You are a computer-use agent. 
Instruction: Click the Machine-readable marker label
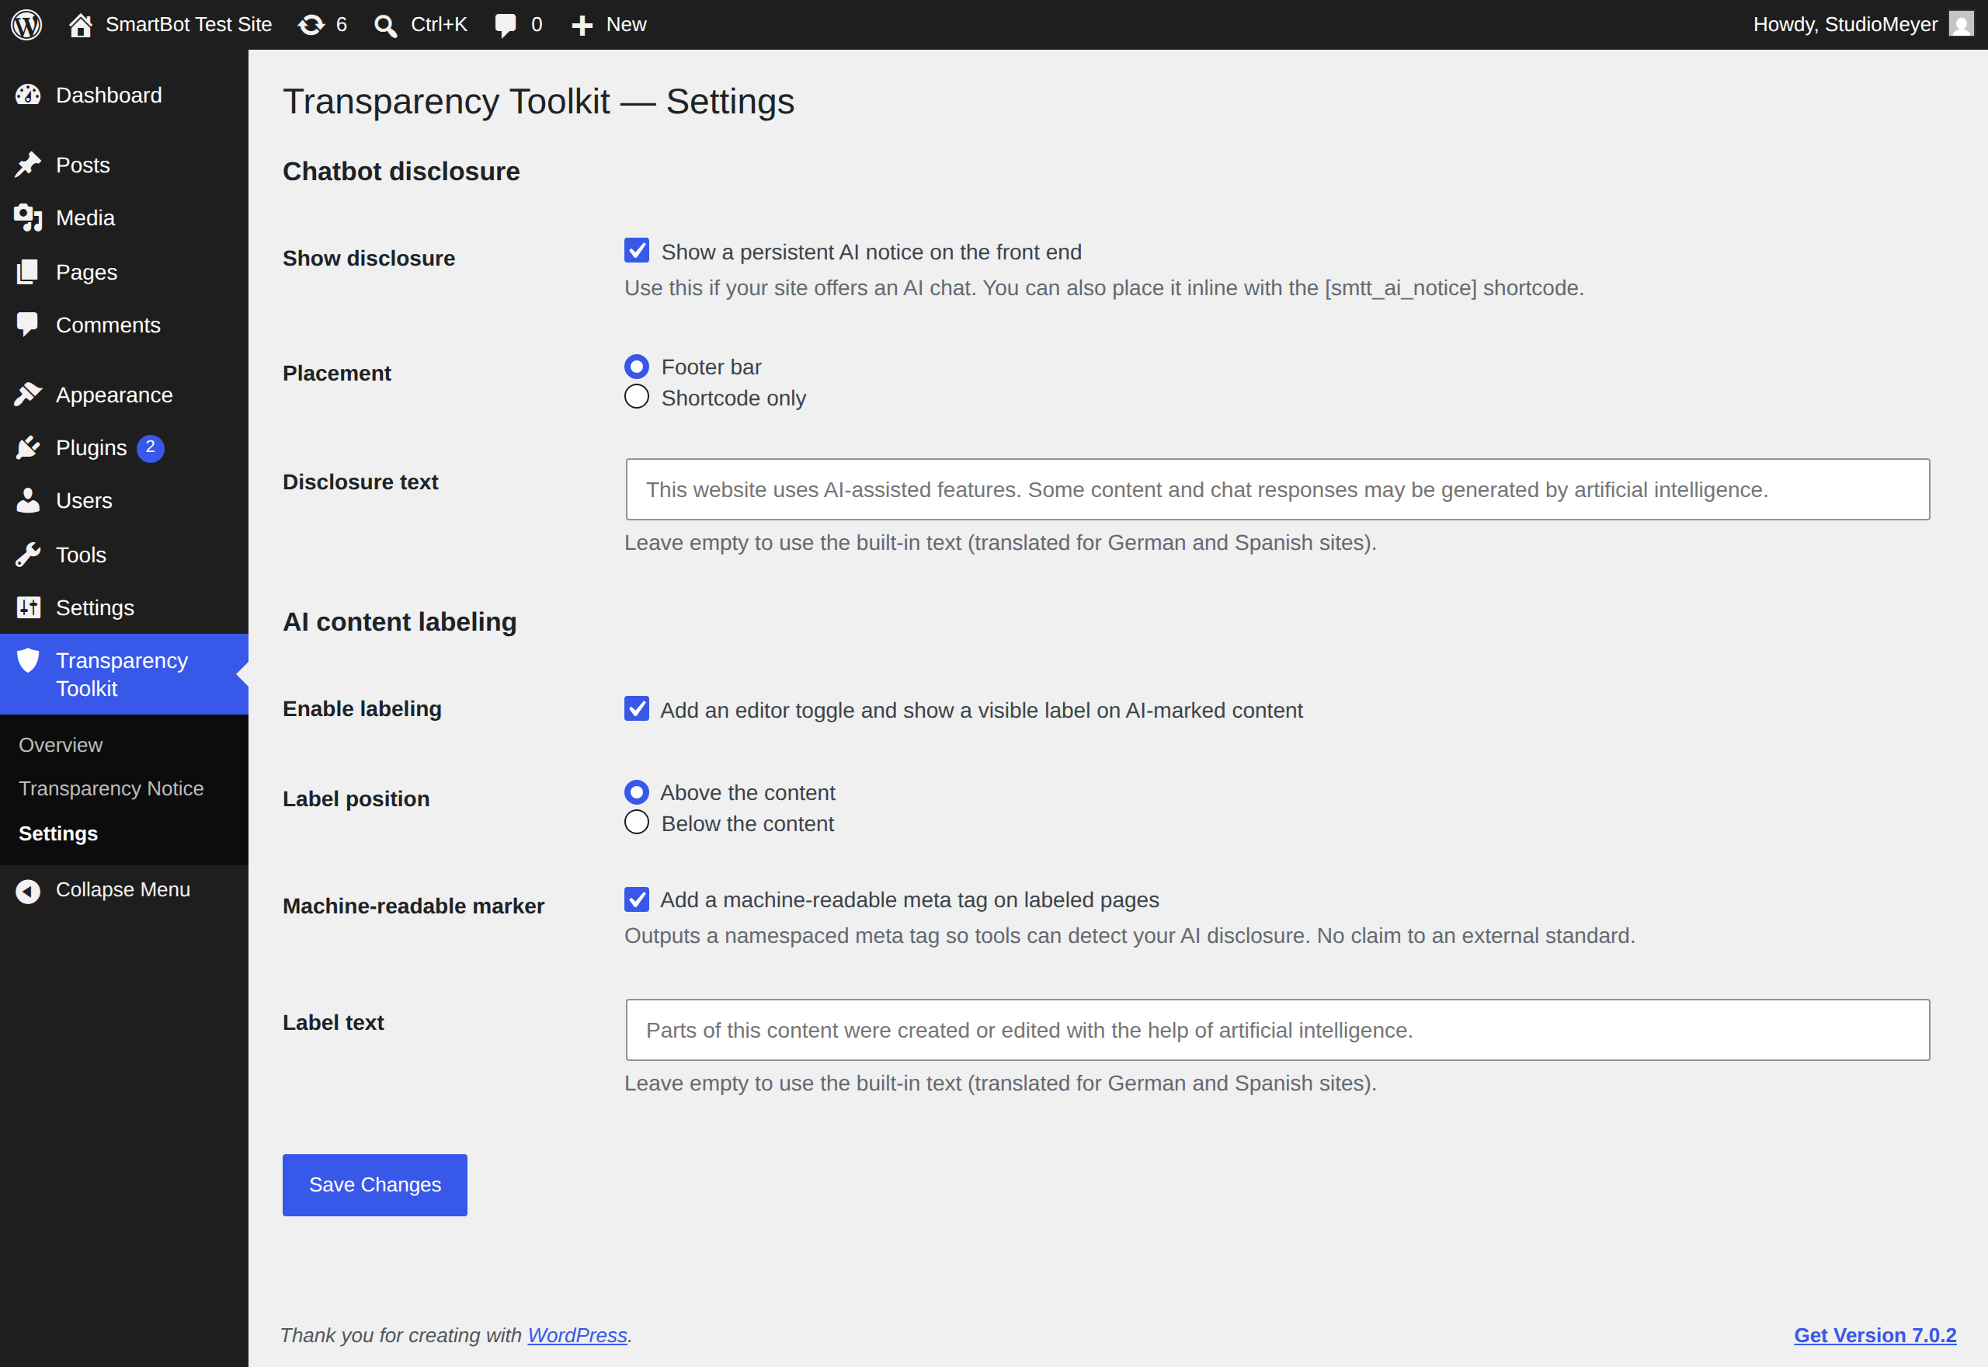tap(414, 906)
